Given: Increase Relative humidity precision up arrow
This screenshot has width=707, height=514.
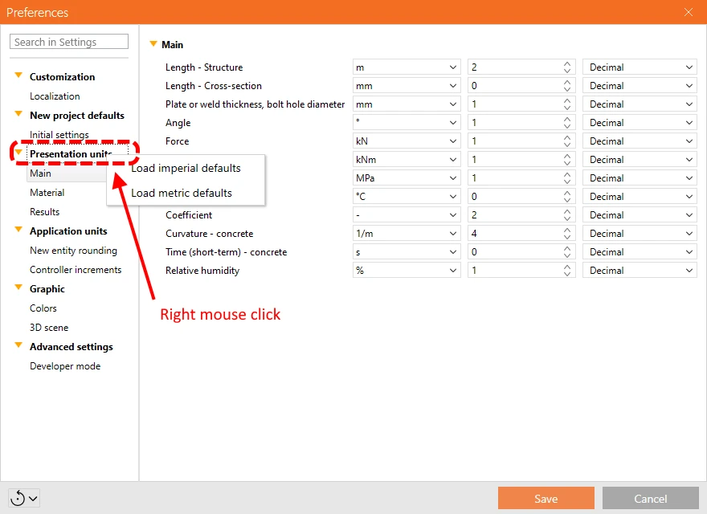Looking at the screenshot, I should click(567, 267).
